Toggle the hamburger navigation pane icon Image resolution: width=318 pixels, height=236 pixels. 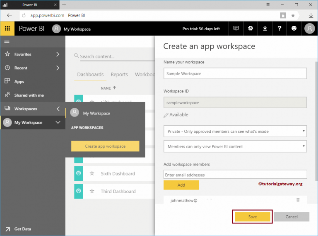7,41
